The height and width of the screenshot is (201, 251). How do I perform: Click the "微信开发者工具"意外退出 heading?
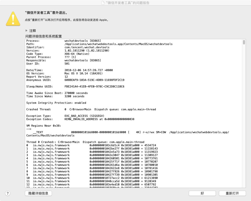(47, 13)
